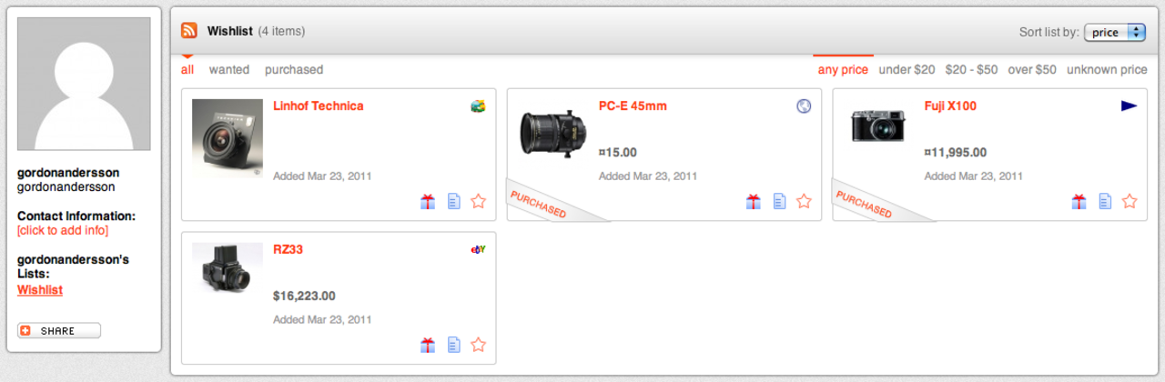
Task: Open notes icon on Fuji X100 card
Action: [1105, 202]
